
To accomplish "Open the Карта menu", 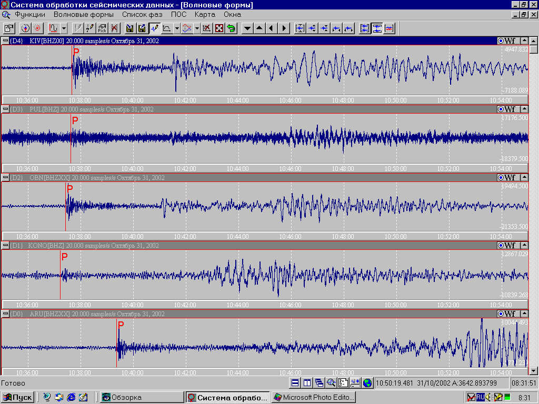I will (205, 14).
